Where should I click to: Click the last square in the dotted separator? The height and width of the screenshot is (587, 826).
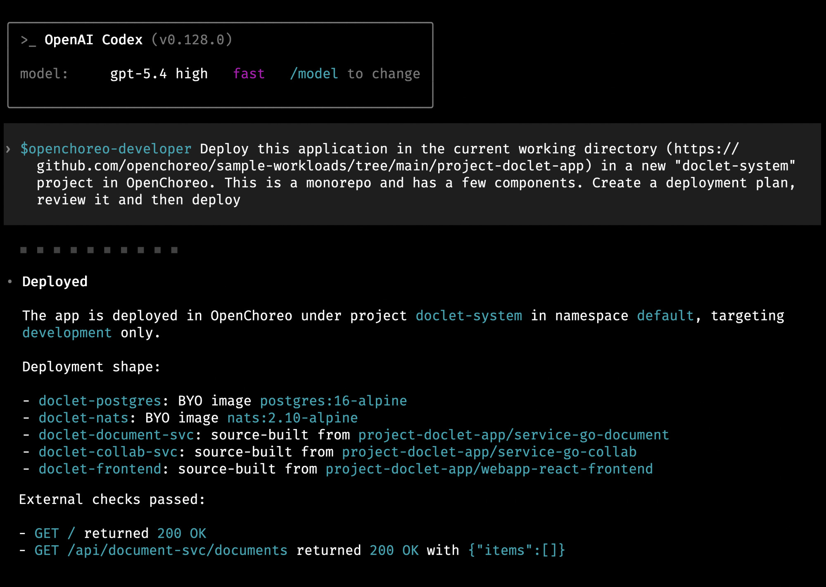(174, 250)
